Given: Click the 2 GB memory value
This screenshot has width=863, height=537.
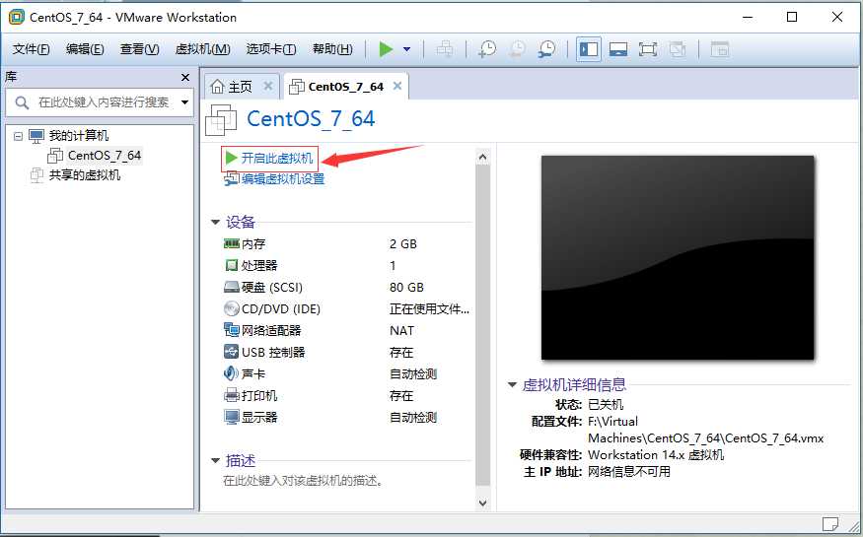Looking at the screenshot, I should click(403, 243).
